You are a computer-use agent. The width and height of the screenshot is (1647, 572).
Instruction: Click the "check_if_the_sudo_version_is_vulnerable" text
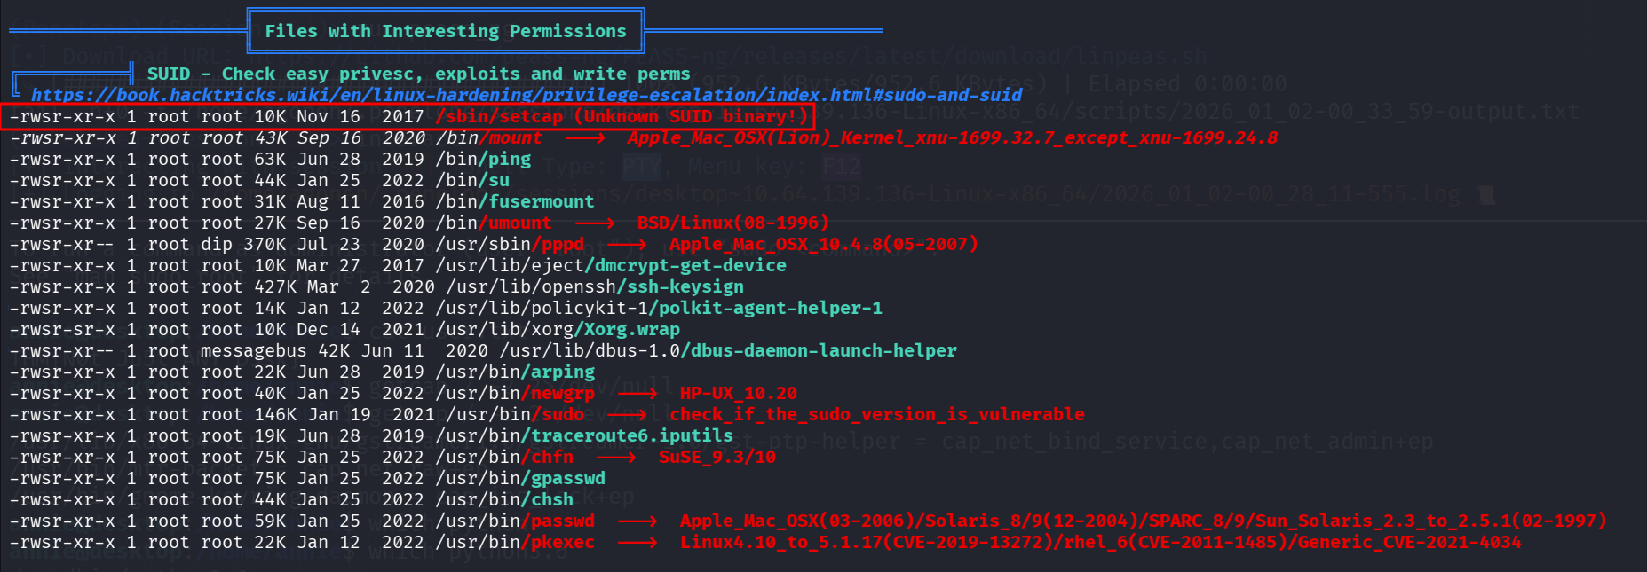pyautogui.click(x=877, y=414)
